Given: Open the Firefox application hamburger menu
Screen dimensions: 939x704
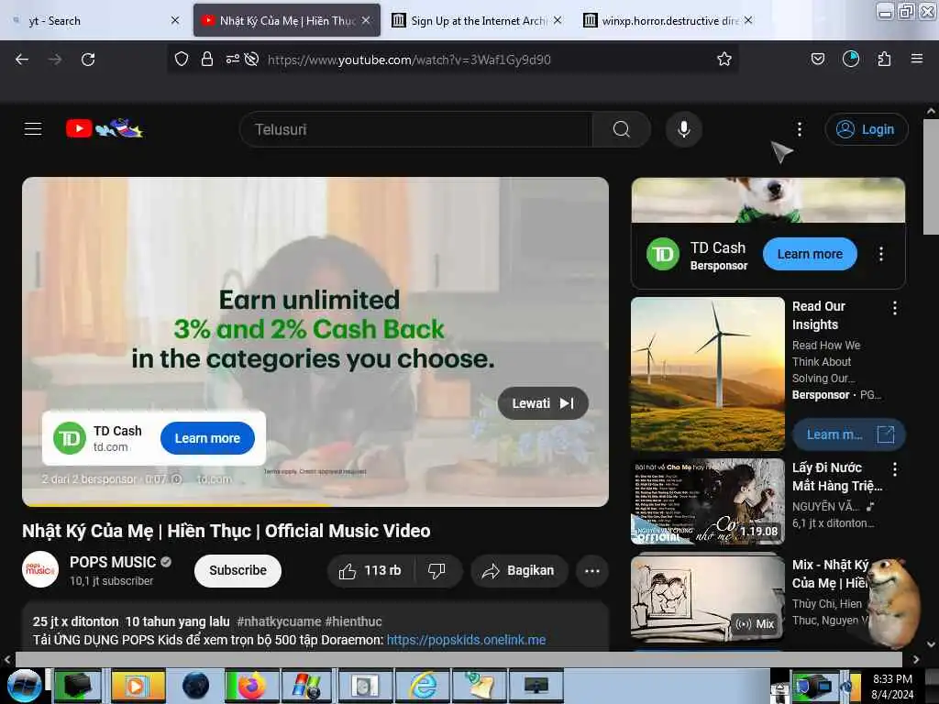Looking at the screenshot, I should tap(916, 59).
